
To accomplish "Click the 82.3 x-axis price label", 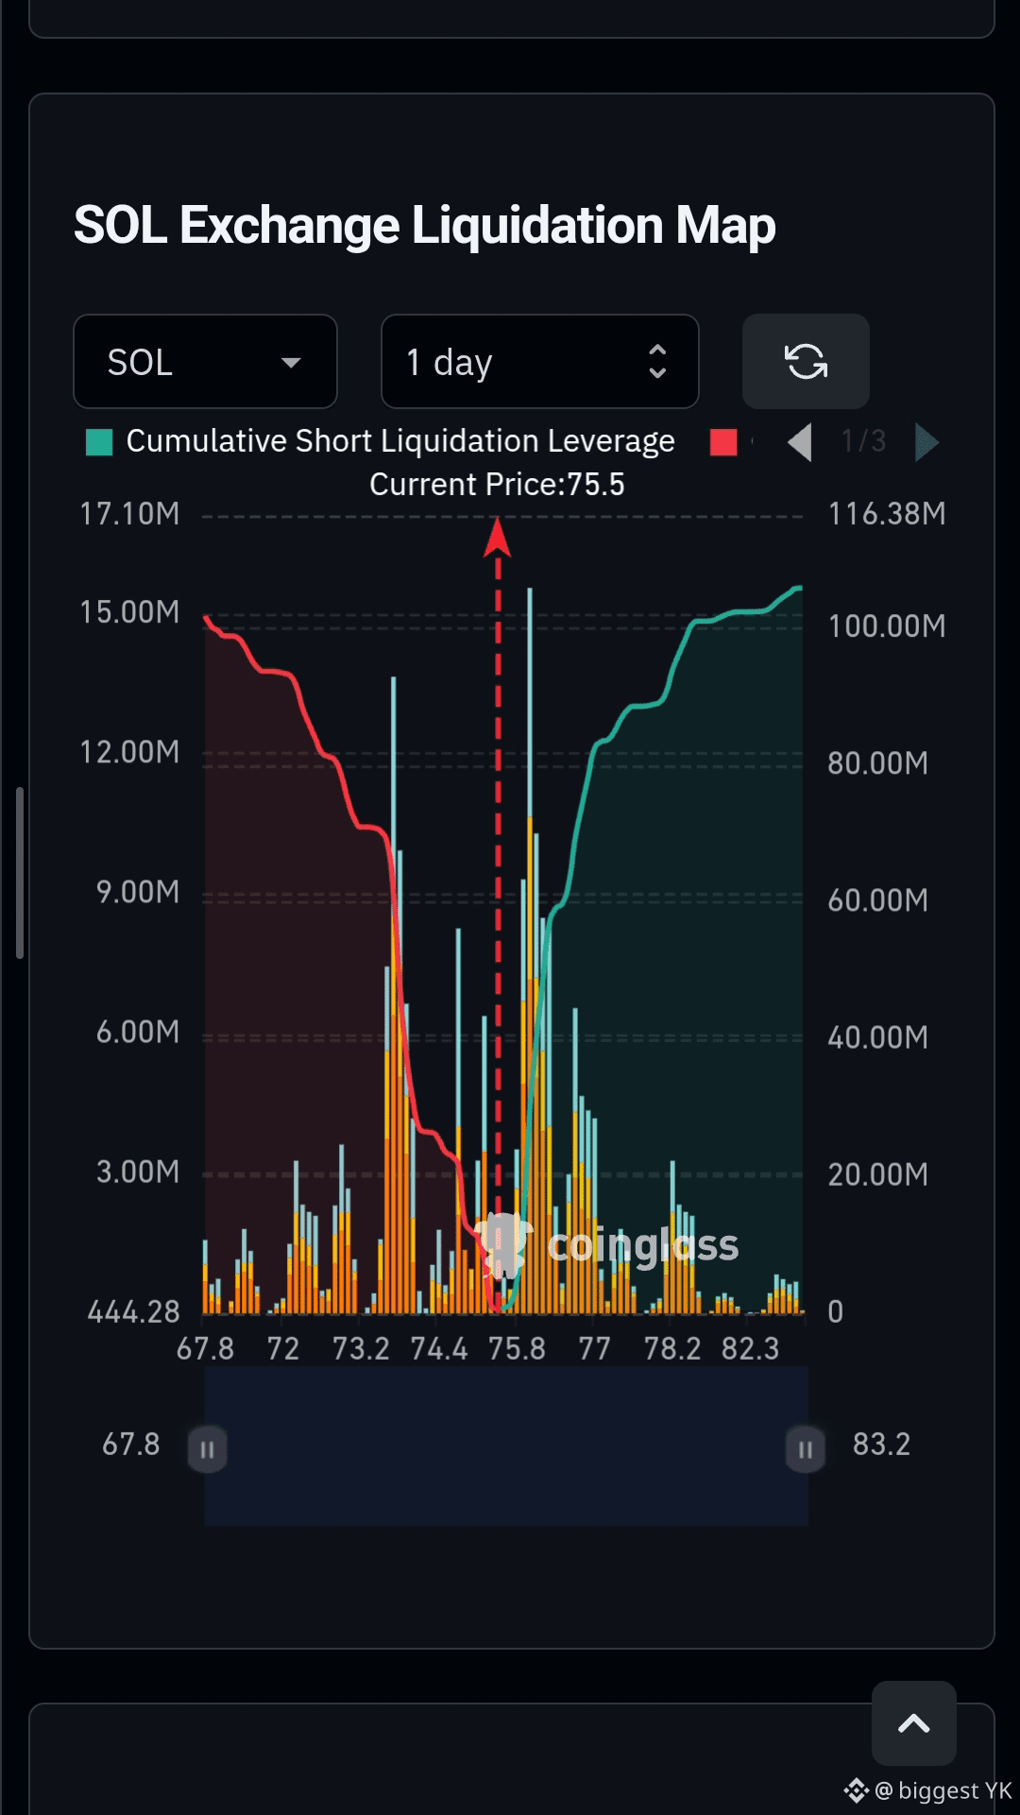I will coord(750,1348).
